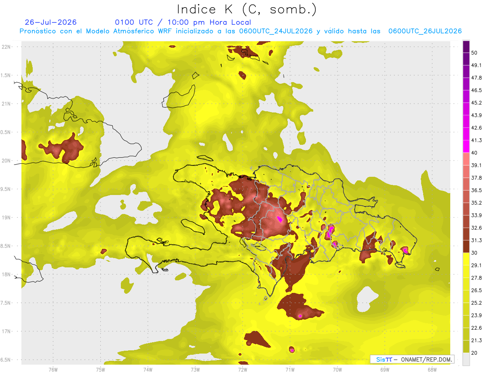
Task: Click the "7.5N" latitude label
Action: tap(6, 303)
